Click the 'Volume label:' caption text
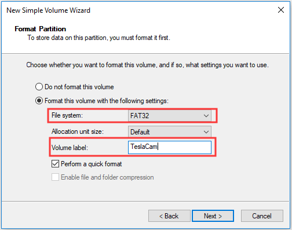The height and width of the screenshot is (230, 292). pyautogui.click(x=70, y=148)
